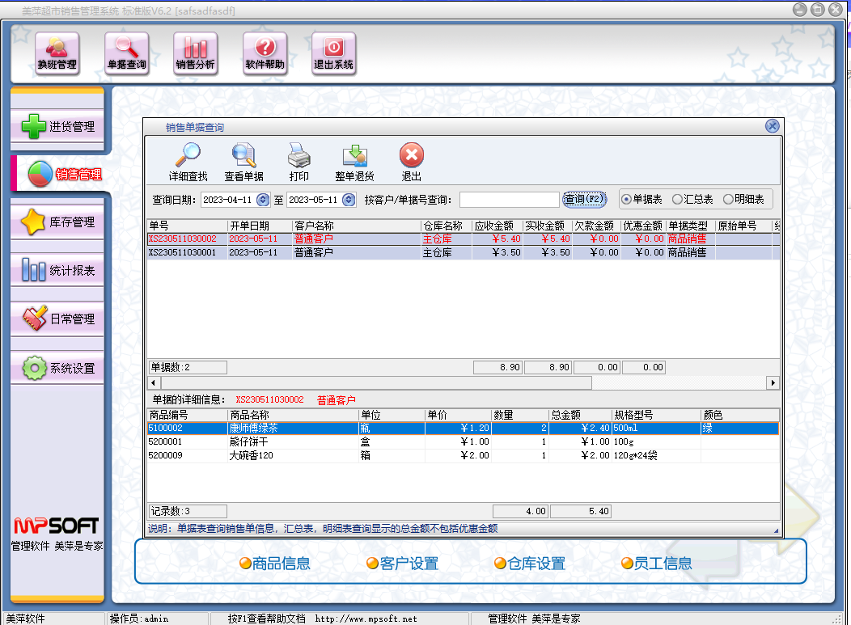Click 规格型号 column header

tap(656, 415)
